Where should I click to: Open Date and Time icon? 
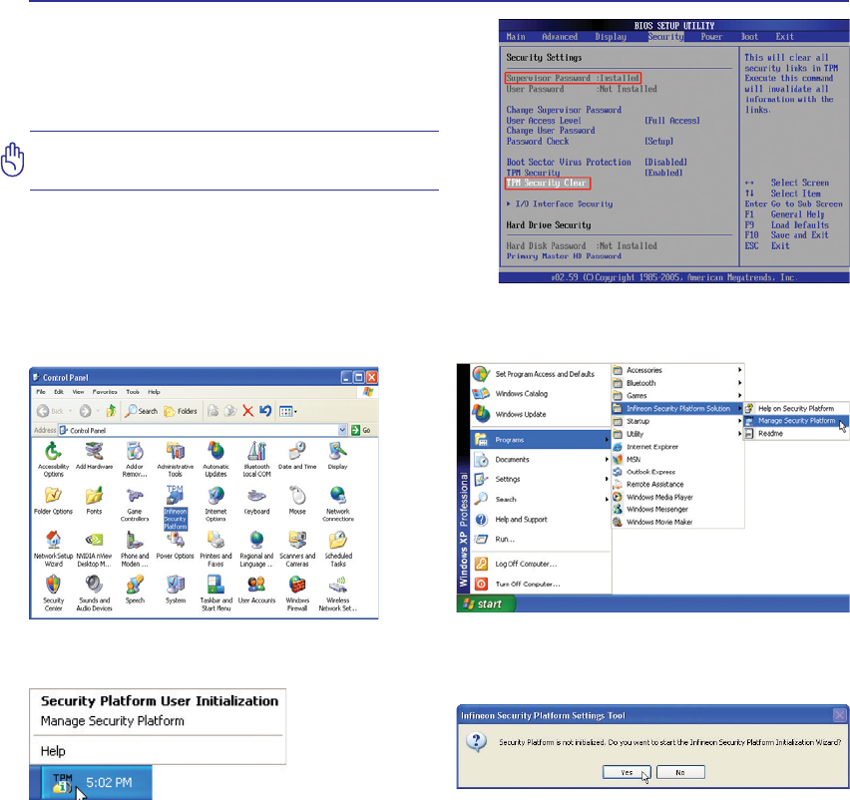[x=297, y=455]
